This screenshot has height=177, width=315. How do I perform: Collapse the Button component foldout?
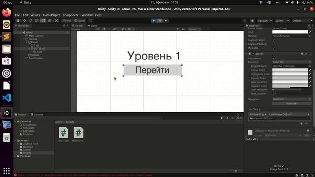point(246,54)
